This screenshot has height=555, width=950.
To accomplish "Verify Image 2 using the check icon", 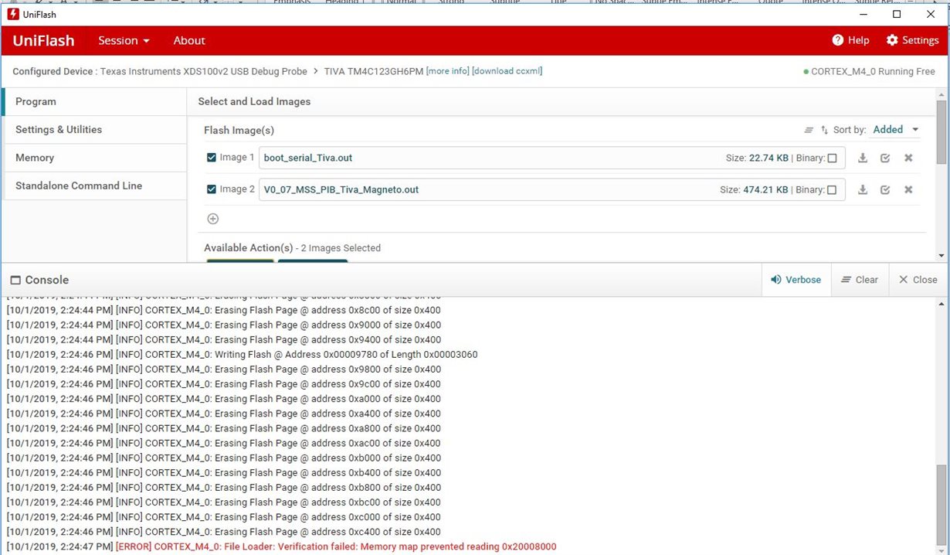I will (x=885, y=189).
